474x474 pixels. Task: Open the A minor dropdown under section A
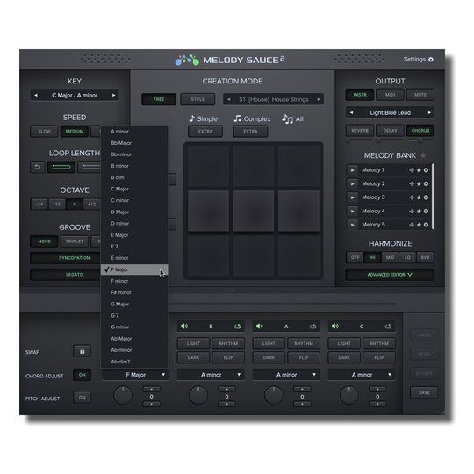[286, 375]
